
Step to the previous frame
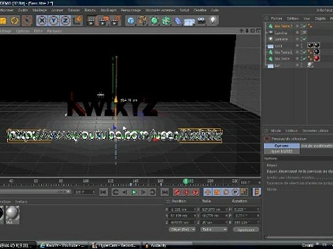125,192
